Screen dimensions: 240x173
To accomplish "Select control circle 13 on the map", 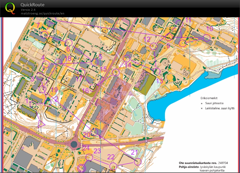I will pyautogui.click(x=157, y=72).
